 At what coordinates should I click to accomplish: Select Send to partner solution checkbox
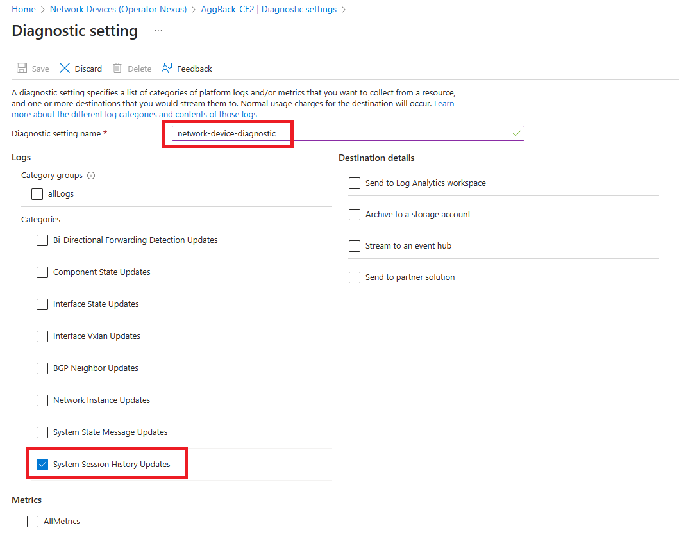click(x=355, y=277)
